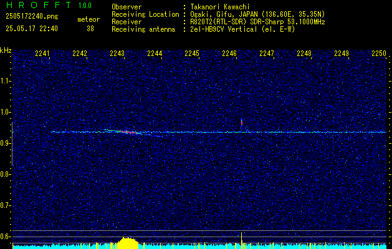The height and width of the screenshot is (249, 392).
Task: Click the meteor count label
Action: click(88, 19)
